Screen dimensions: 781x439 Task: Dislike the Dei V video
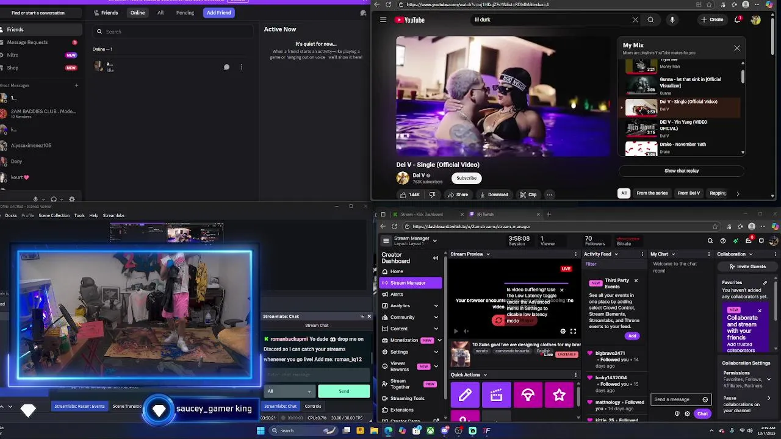[432, 195]
